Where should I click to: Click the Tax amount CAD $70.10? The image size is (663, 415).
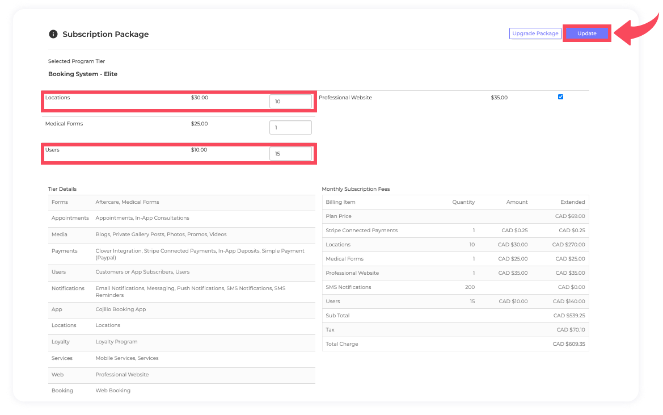click(571, 330)
